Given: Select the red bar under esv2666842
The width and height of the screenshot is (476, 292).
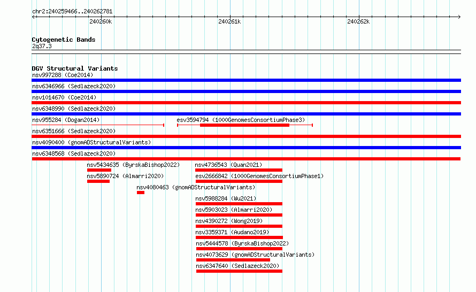Looking at the screenshot, I should pos(239,181).
